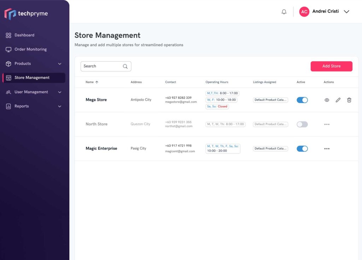
Task: Open the Andrei Cristi account dropdown
Action: pos(346,12)
